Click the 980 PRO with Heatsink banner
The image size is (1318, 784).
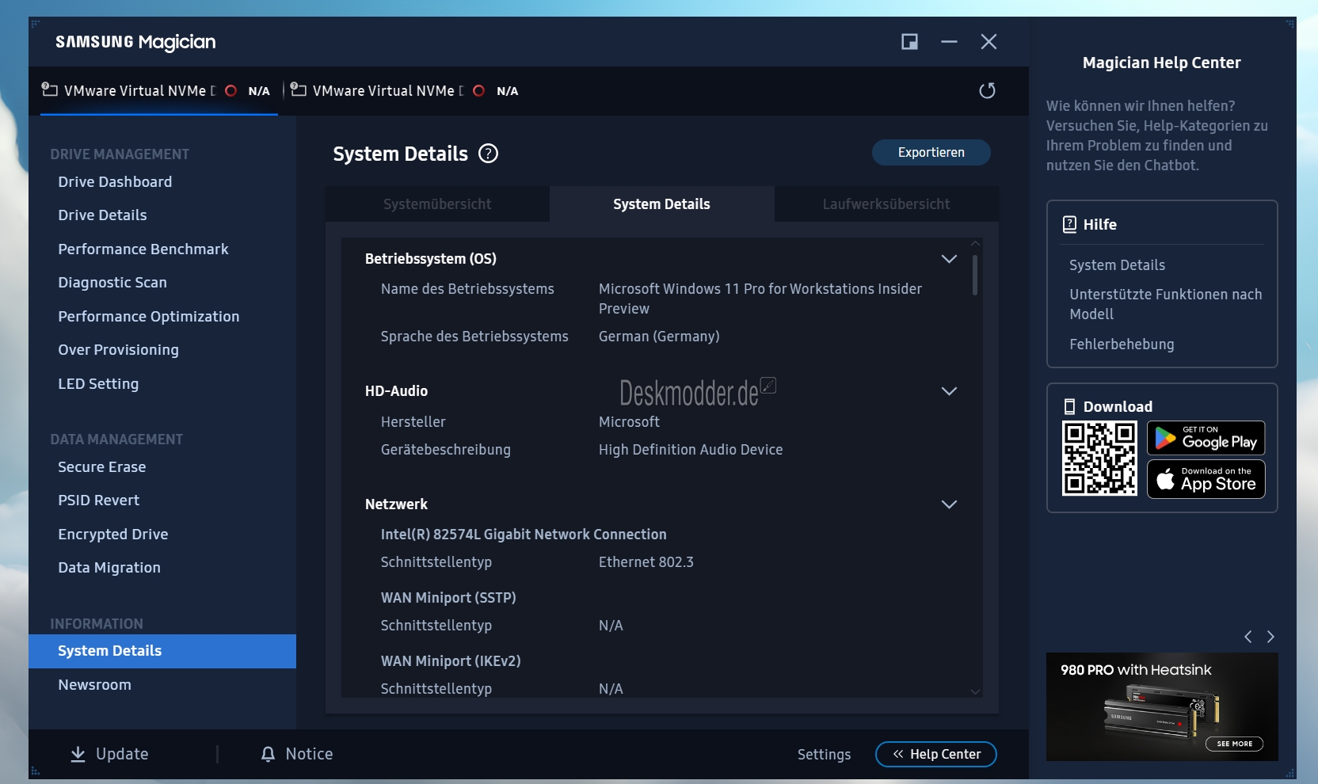point(1162,706)
